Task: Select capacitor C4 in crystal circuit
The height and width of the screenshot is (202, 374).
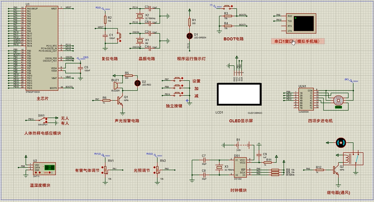Action: click(150, 48)
